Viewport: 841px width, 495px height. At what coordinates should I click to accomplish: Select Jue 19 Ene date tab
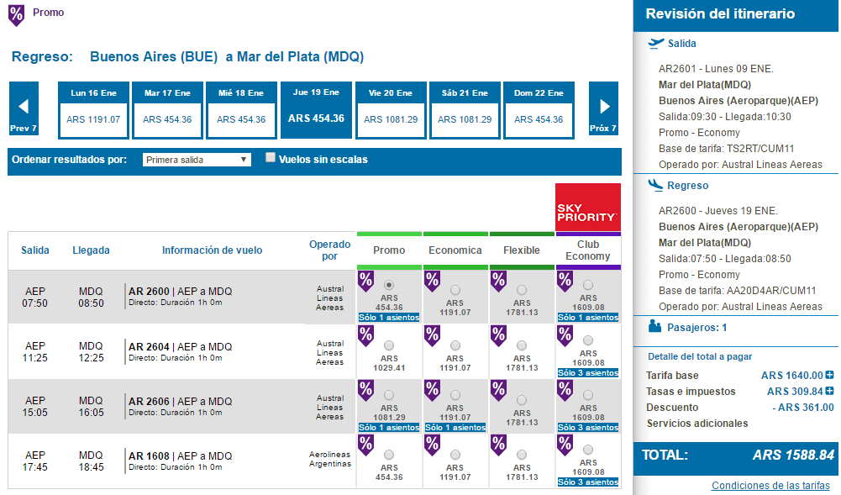(317, 110)
